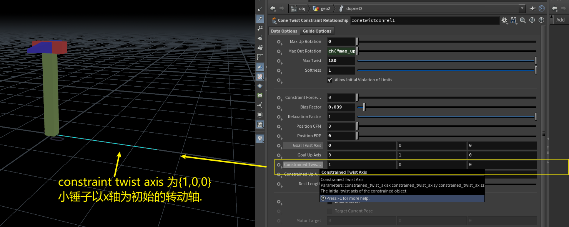Click the background image icon in viewport toolbar
Screen dimensions: 569x227
pos(260,124)
